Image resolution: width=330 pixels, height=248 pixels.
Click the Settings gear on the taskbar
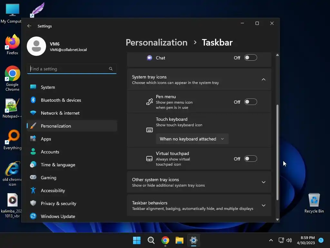coord(194,240)
